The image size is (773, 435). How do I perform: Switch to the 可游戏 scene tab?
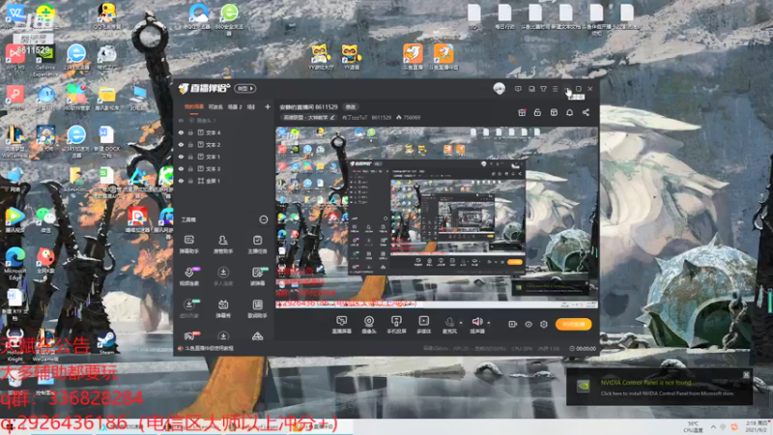tap(215, 107)
